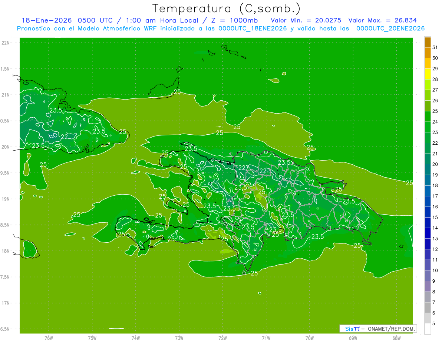
Task: Click the Temperatura (C,somb.) chart title
Action: pyautogui.click(x=226, y=8)
